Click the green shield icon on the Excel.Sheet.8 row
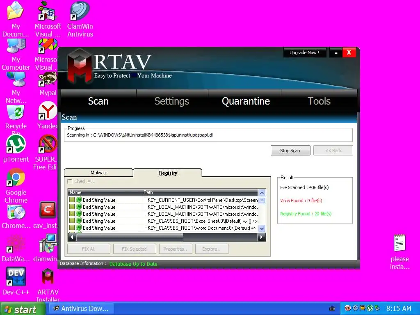This screenshot has height=315, width=420. click(79, 221)
